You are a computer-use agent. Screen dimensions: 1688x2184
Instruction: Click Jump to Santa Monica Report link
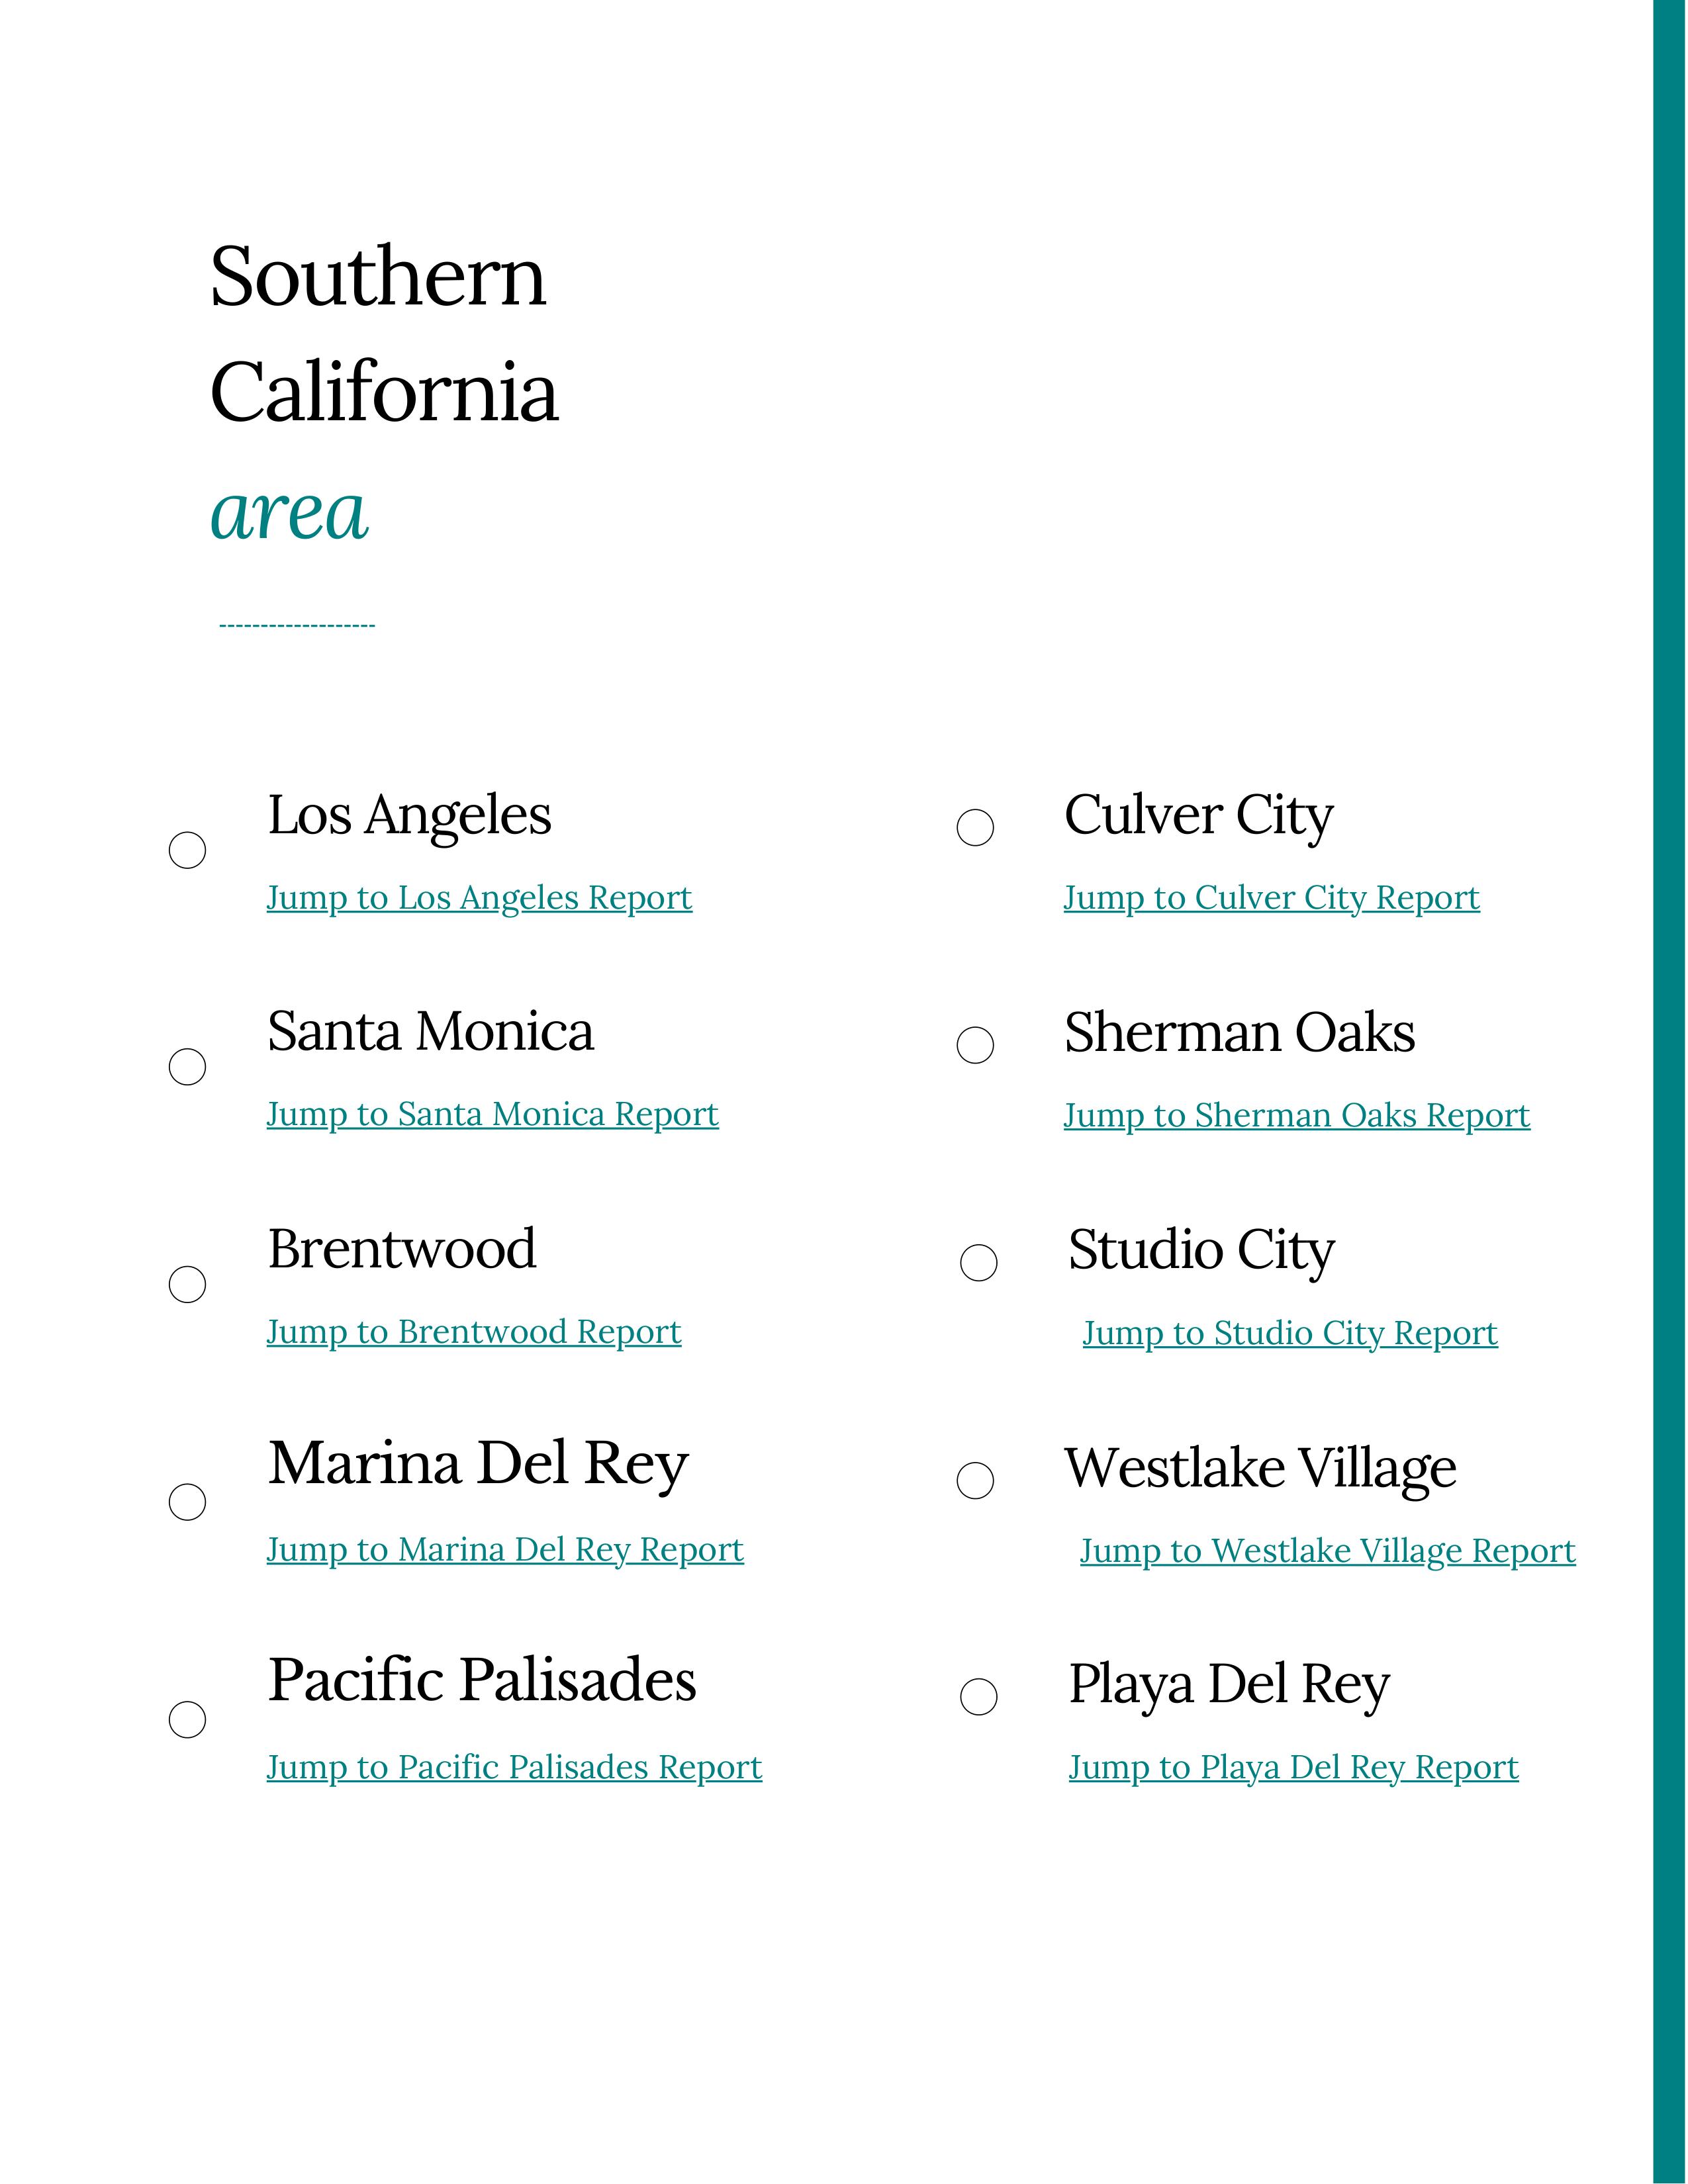pos(492,1114)
